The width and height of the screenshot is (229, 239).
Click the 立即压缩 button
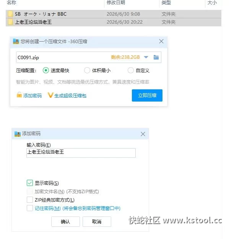click(x=147, y=95)
